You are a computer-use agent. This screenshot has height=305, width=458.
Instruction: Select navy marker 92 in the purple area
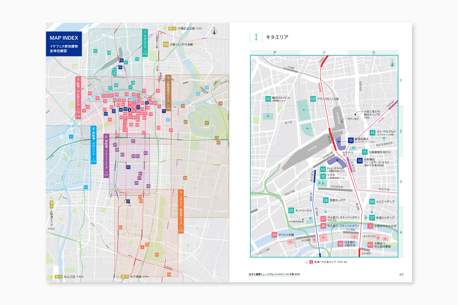click(129, 167)
